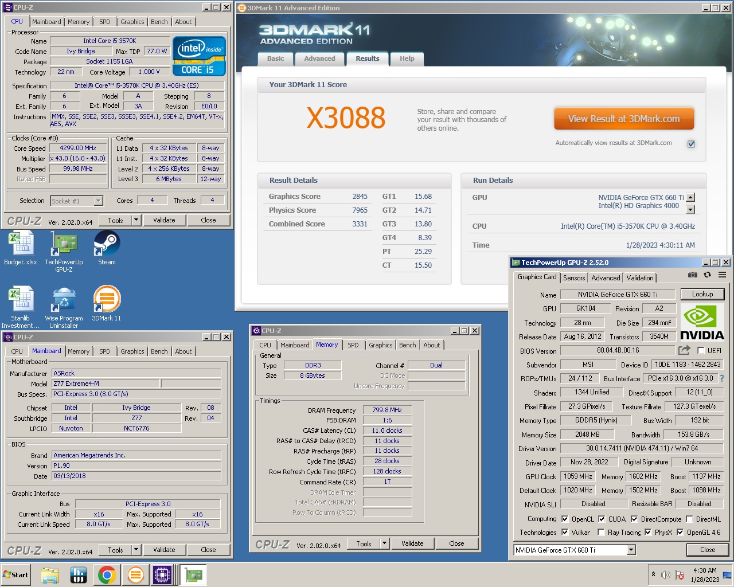Toggle DirectML checkbox
This screenshot has width=734, height=587.
point(689,519)
